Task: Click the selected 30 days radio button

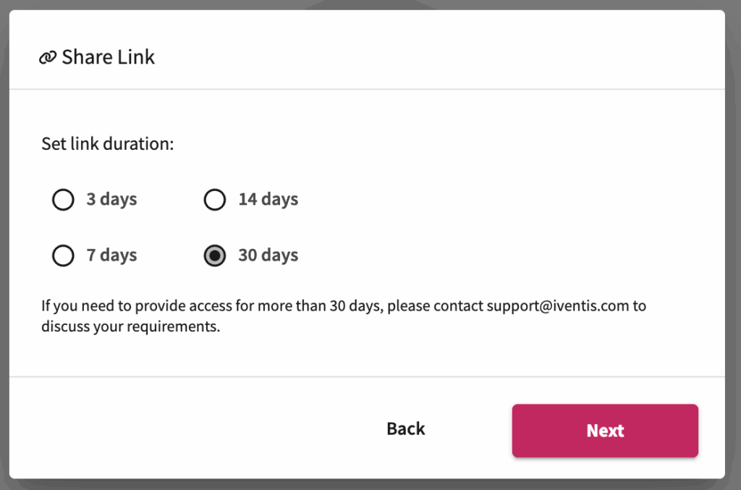Action: pyautogui.click(x=215, y=255)
